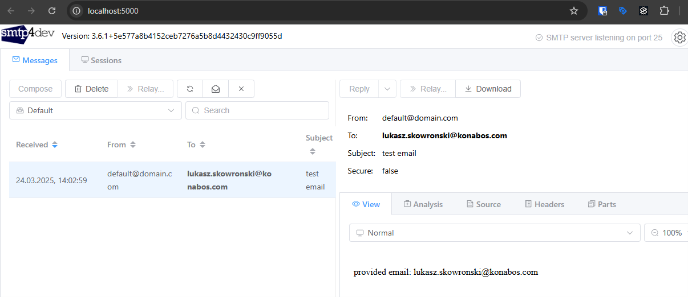Image resolution: width=688 pixels, height=297 pixels.
Task: Sort messages by From column
Action: click(133, 145)
